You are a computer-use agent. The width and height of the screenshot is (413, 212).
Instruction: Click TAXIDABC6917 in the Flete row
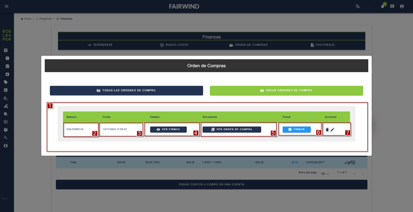(315, 163)
